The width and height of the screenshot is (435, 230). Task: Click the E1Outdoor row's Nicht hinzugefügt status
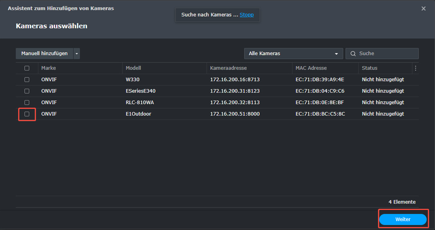(x=383, y=114)
